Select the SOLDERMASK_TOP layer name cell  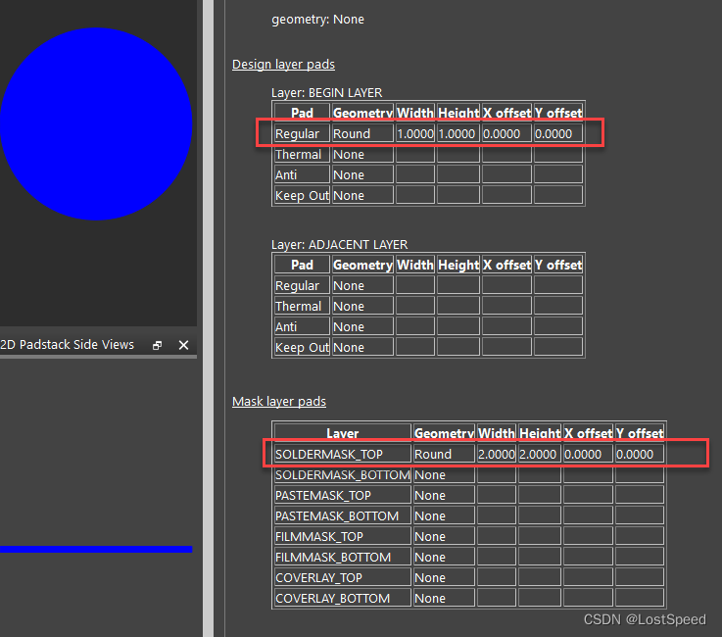329,455
